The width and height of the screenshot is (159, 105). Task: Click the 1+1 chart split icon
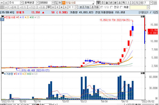point(6,7)
